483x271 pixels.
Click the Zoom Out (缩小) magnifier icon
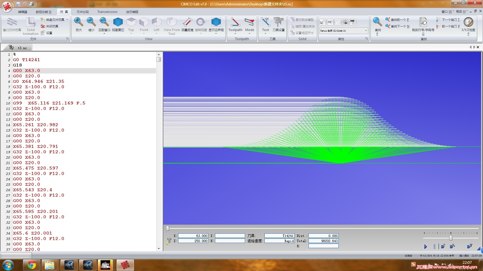[x=91, y=22]
